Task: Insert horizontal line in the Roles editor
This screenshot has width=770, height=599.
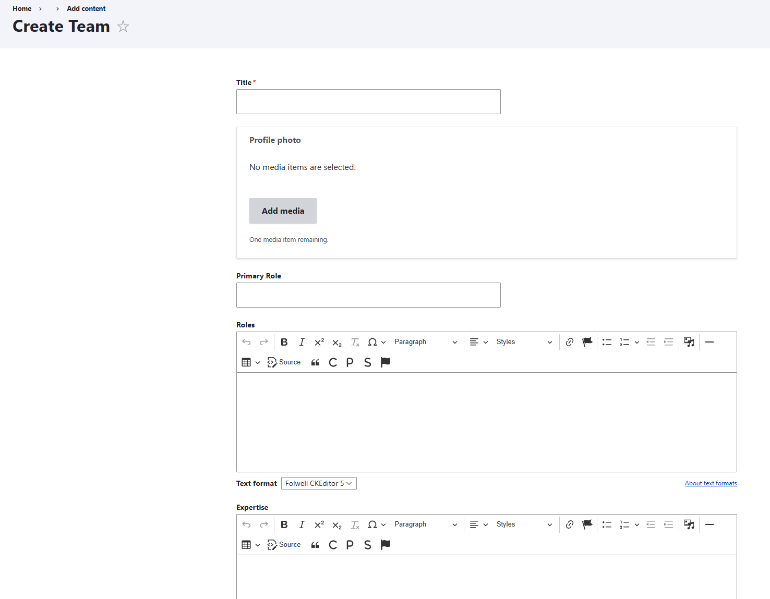Action: [709, 342]
